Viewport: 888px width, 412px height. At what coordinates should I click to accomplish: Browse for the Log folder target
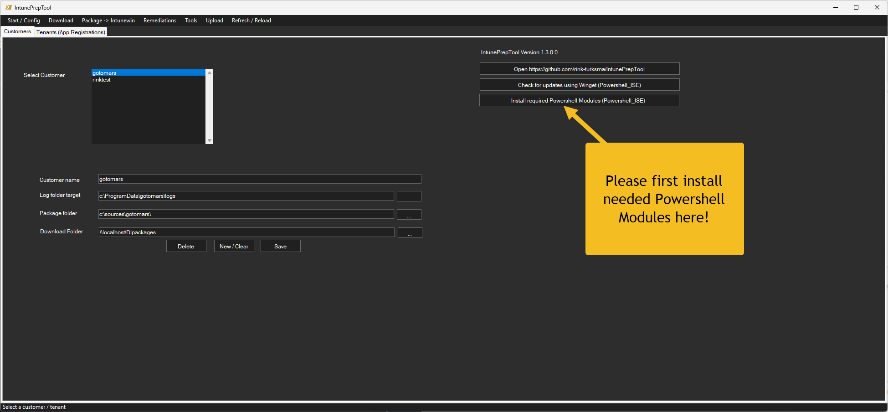409,196
